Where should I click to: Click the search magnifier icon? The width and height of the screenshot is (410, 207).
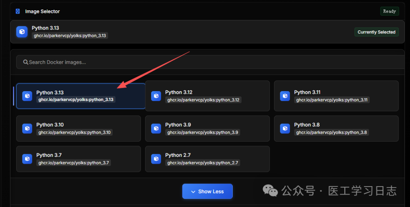coord(25,62)
